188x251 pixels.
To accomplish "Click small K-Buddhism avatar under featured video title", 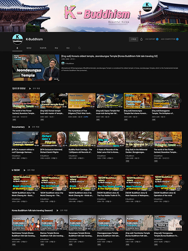I will (x=63, y=64).
